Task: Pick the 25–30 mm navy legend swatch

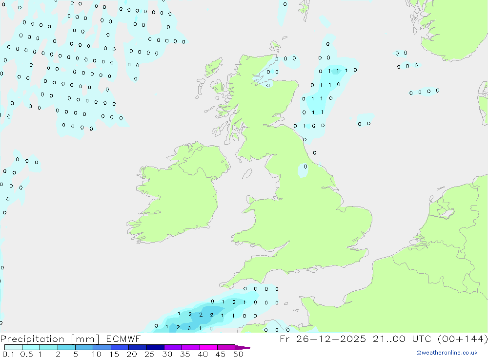Action: tap(155, 347)
